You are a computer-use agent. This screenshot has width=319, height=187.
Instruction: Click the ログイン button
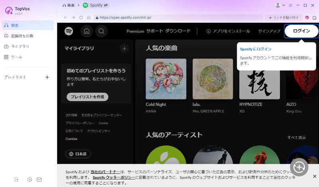point(301,31)
